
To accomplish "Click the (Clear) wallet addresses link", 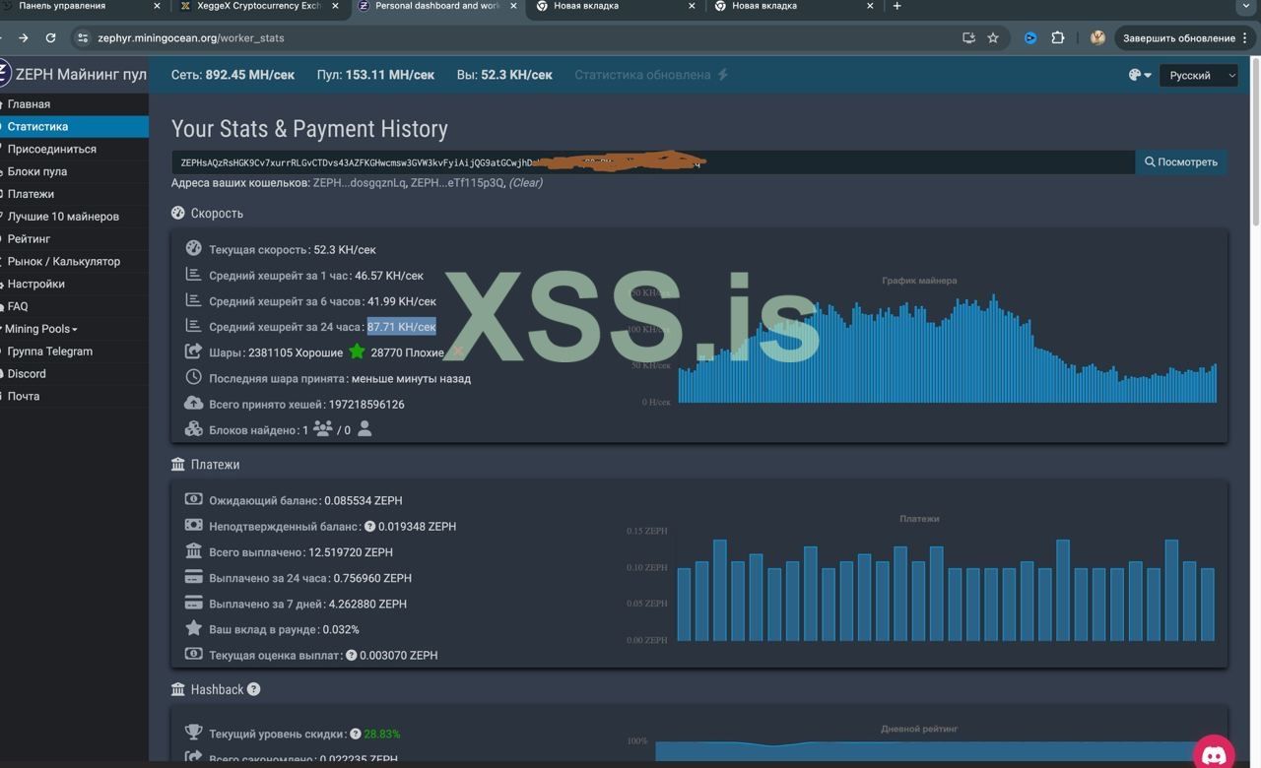I will (525, 182).
